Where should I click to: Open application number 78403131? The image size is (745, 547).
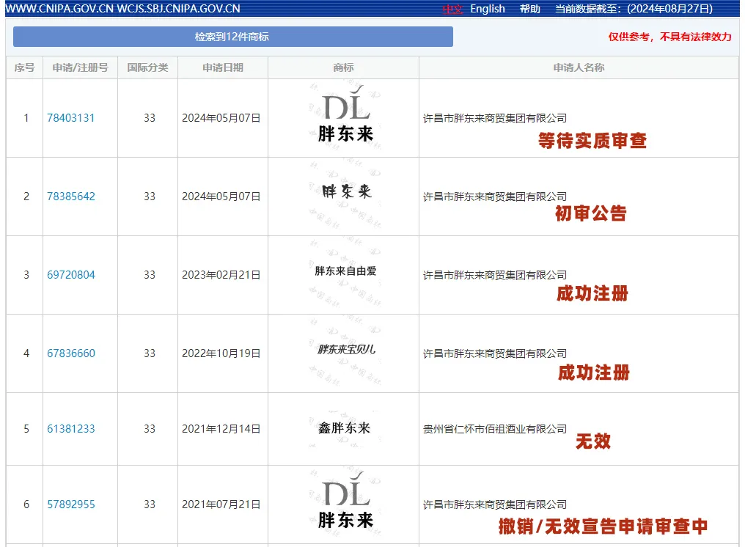pos(71,118)
